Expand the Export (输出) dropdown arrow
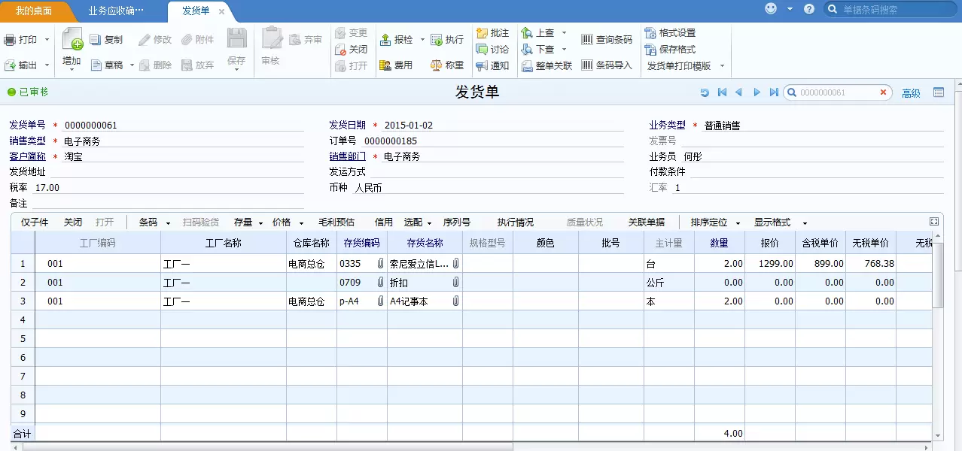Screen dimensions: 962x451 (47, 65)
